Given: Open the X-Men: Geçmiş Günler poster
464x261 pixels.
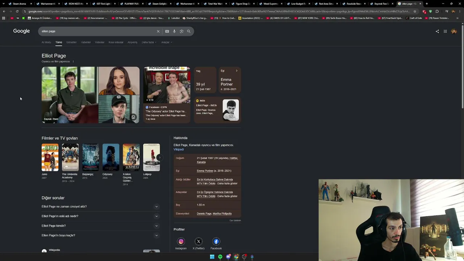Looking at the screenshot, I should (131, 157).
